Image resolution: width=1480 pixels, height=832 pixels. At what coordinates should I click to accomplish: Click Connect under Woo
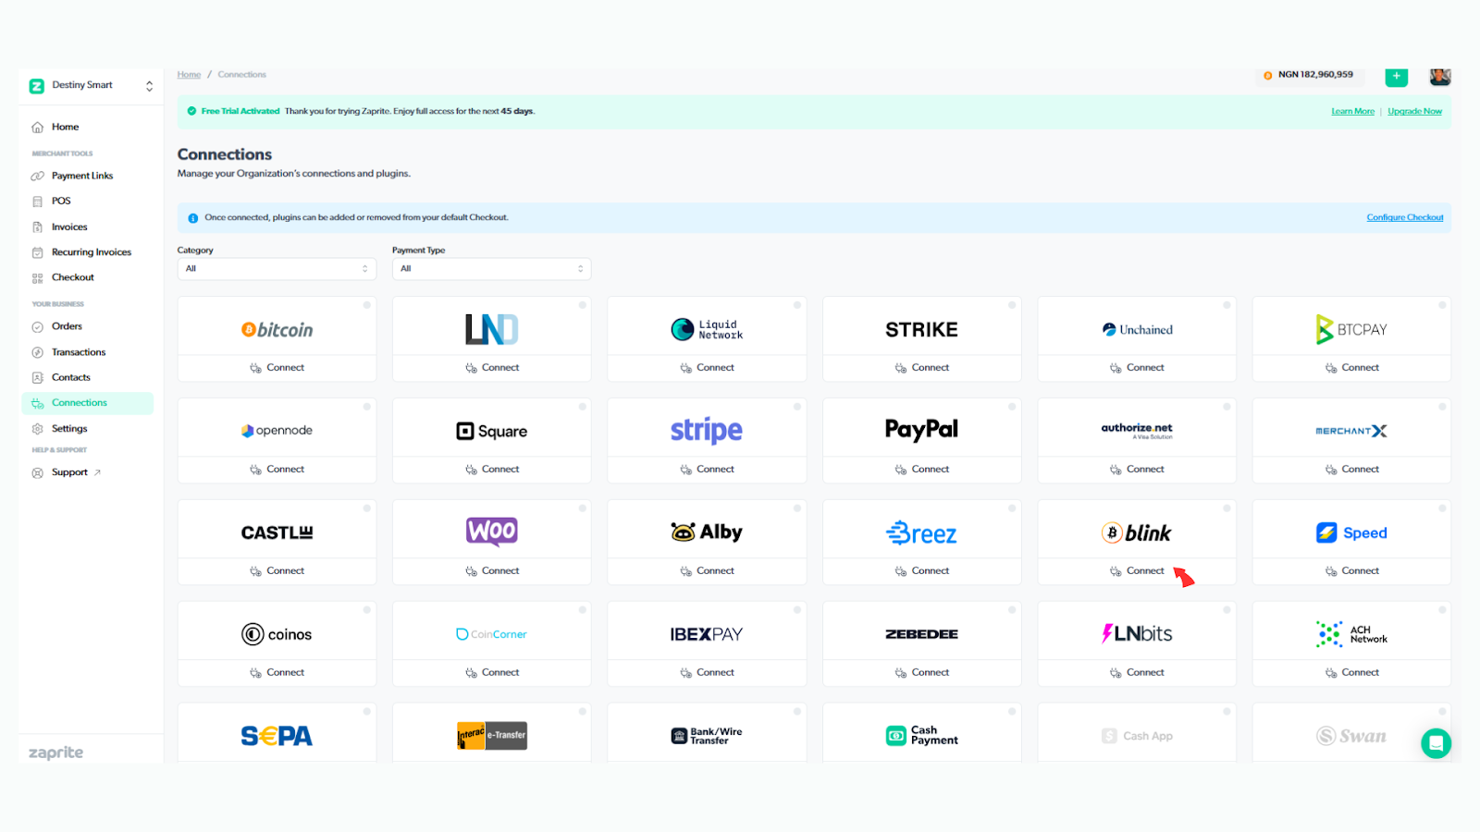coord(491,571)
